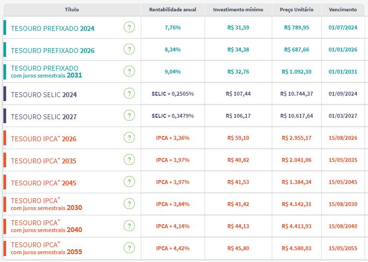This screenshot has width=368, height=262.
Task: Open Tesouro Selic 2027 title link
Action: click(44, 117)
